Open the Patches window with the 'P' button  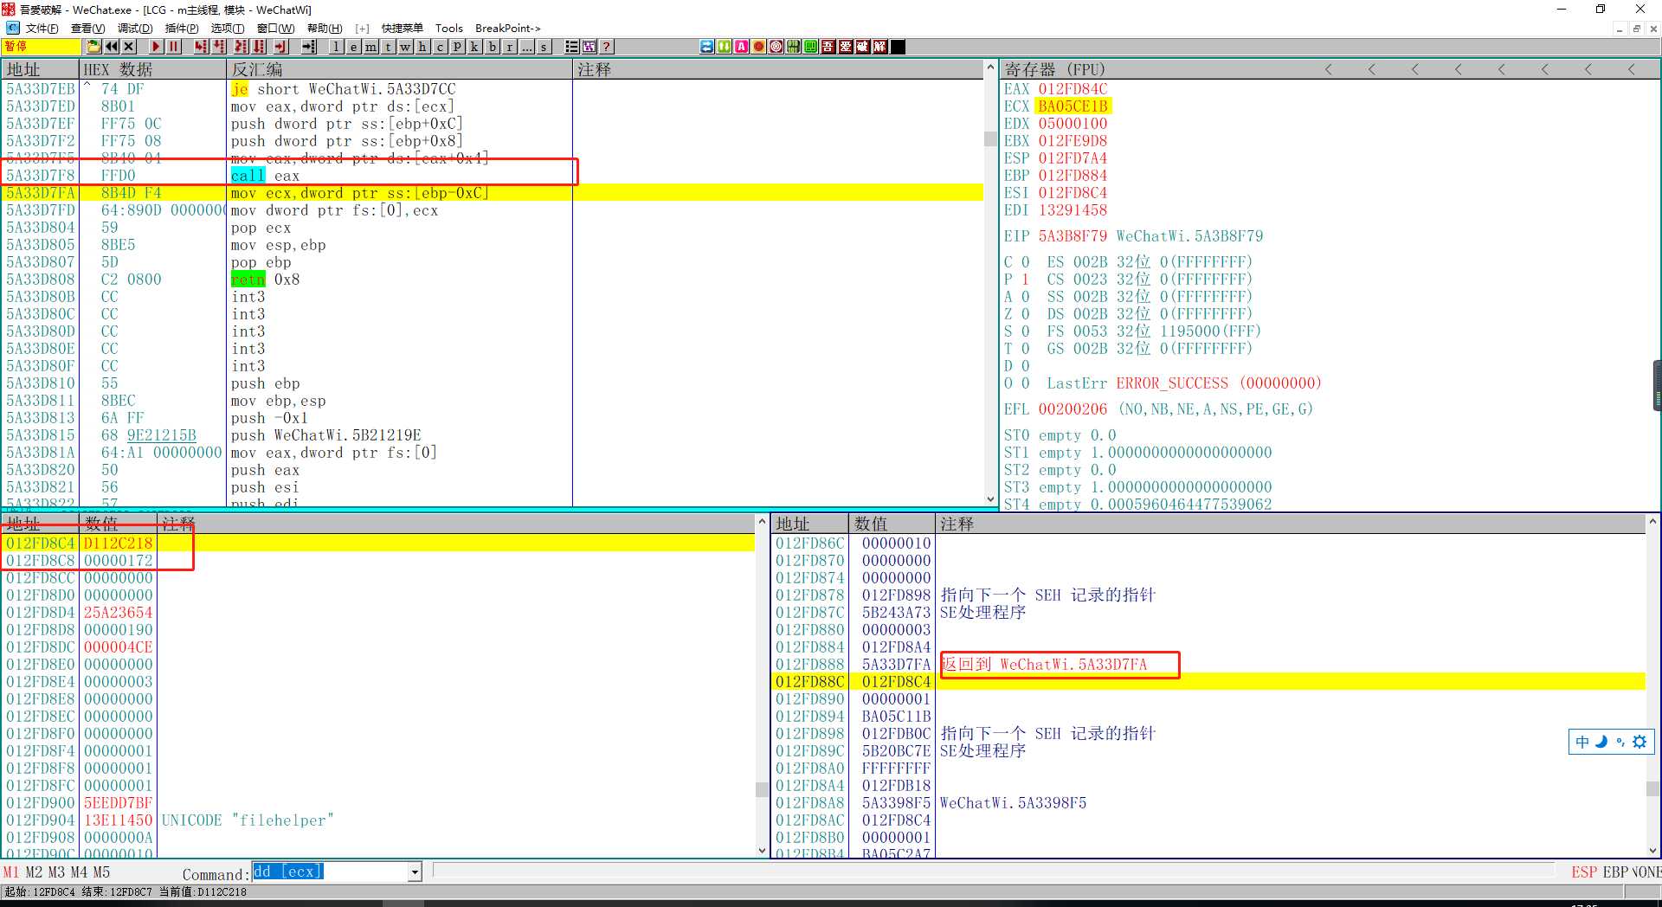pyautogui.click(x=457, y=47)
